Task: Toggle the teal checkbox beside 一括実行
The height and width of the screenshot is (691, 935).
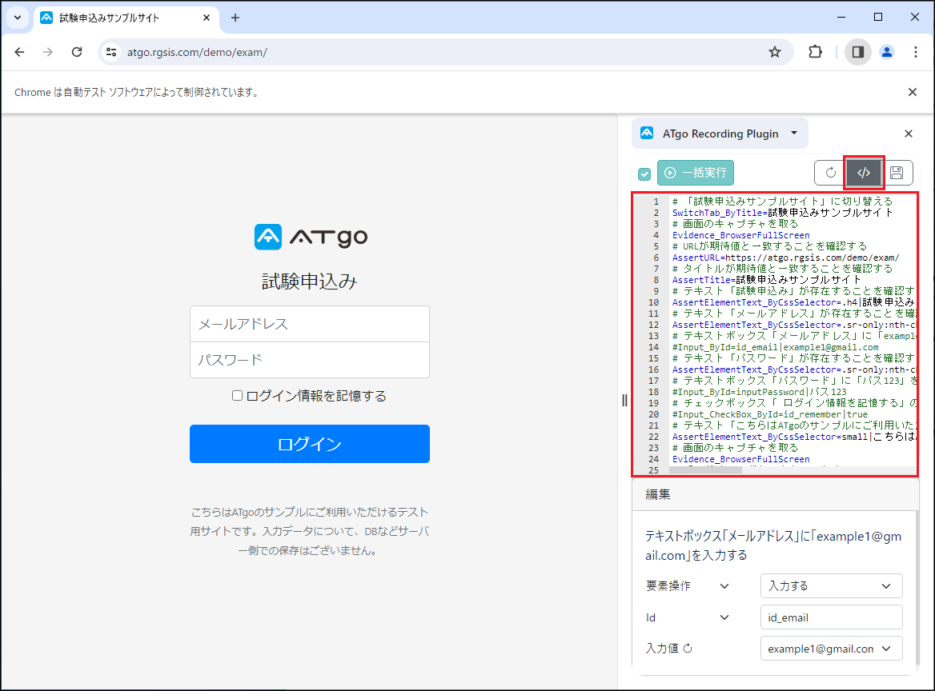Action: pyautogui.click(x=644, y=173)
